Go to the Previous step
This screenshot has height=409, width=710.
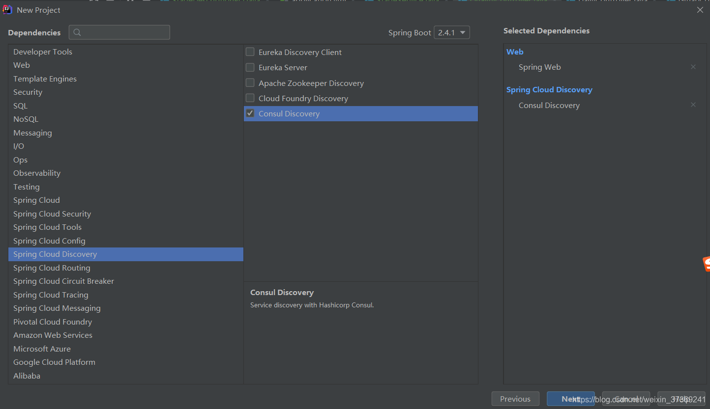(515, 399)
